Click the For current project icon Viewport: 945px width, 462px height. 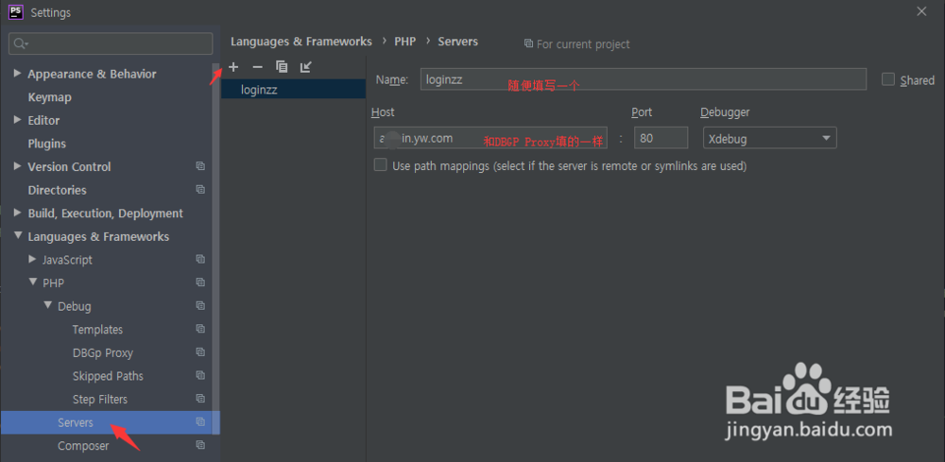[x=528, y=43]
